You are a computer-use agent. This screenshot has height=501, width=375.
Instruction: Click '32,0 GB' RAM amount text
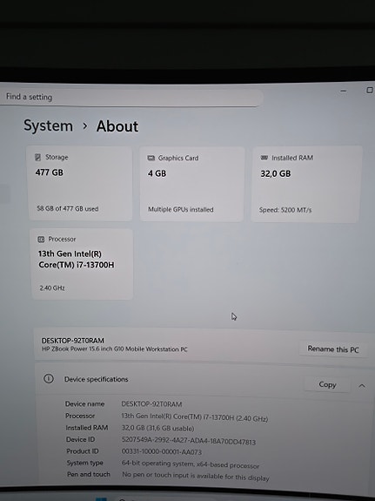tap(276, 173)
